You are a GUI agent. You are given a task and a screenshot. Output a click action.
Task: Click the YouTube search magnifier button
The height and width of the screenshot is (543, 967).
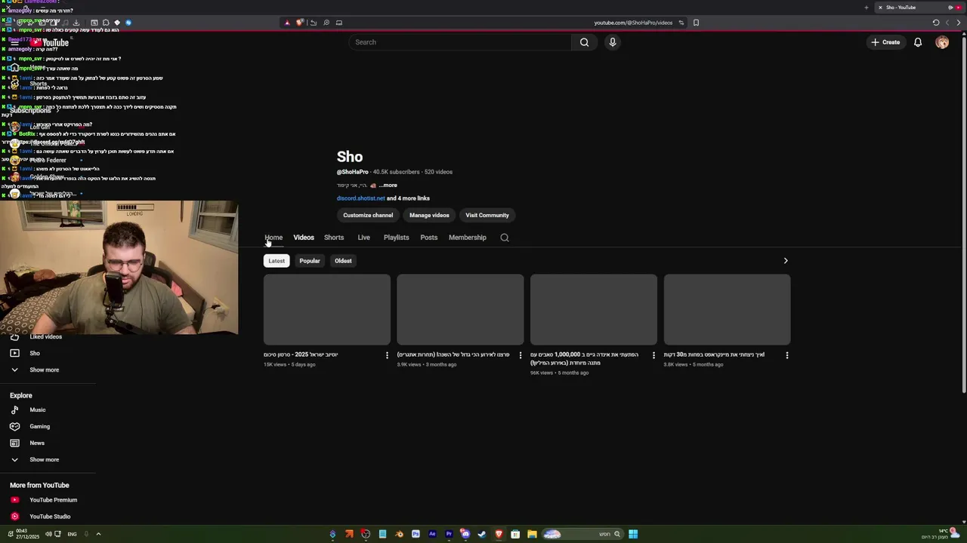point(584,42)
